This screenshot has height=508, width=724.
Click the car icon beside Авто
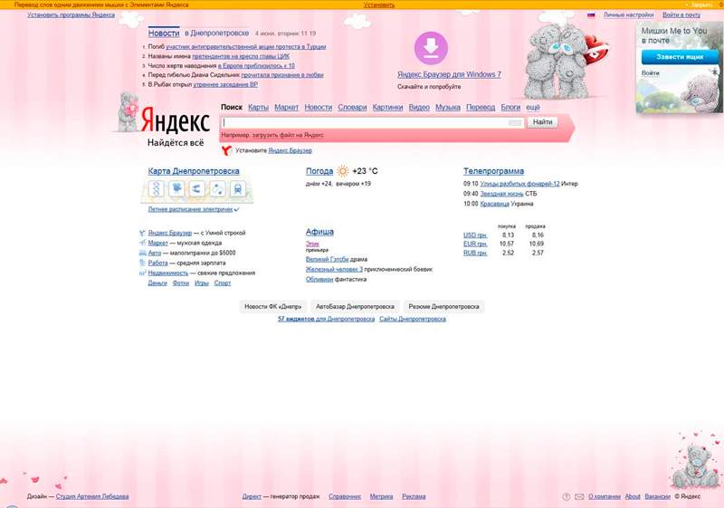[142, 253]
